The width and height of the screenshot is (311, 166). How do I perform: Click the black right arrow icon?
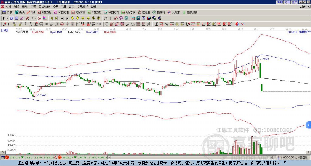coord(67,18)
